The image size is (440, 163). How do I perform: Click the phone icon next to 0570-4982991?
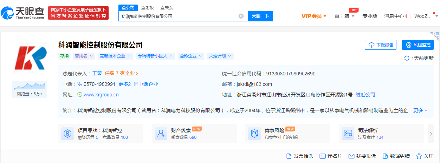pyautogui.click(x=80, y=84)
